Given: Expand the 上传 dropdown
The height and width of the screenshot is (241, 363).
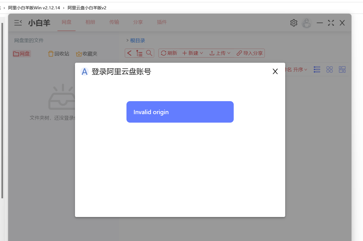Looking at the screenshot, I should [220, 53].
